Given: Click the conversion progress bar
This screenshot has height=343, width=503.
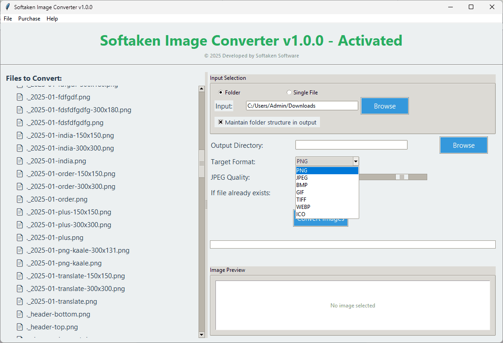Looking at the screenshot, I should click(x=352, y=244).
